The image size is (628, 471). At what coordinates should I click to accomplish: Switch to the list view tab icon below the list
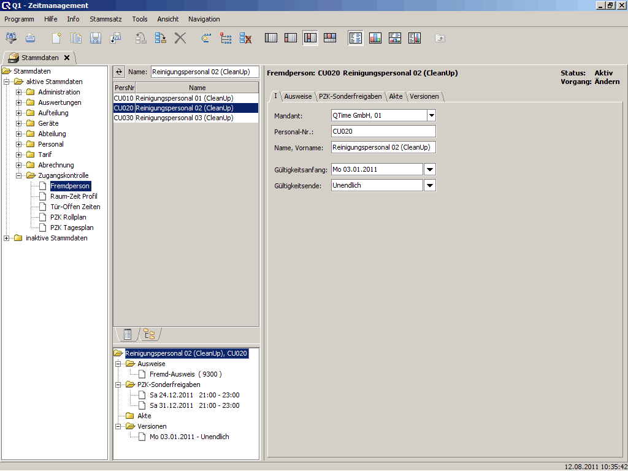click(128, 334)
